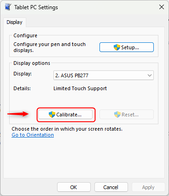The height and width of the screenshot is (196, 169).
Task: Click the Tablet PC Settings title text
Action: [x=36, y=7]
